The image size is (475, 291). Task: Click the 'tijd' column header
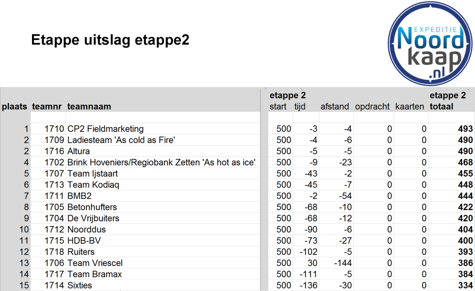(300, 107)
